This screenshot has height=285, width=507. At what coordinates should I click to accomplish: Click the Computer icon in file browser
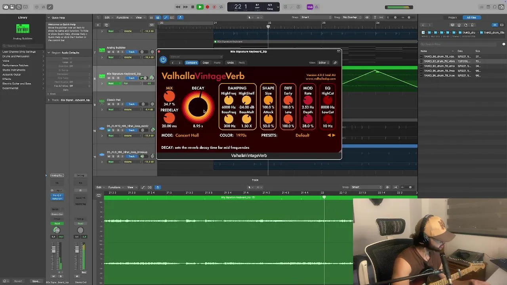tap(452, 25)
